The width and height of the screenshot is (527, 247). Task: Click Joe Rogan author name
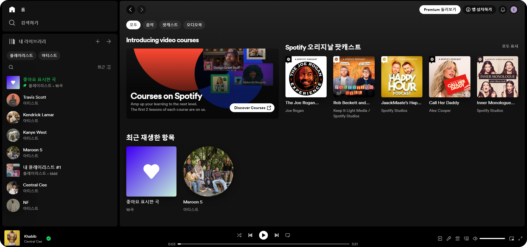click(x=295, y=110)
